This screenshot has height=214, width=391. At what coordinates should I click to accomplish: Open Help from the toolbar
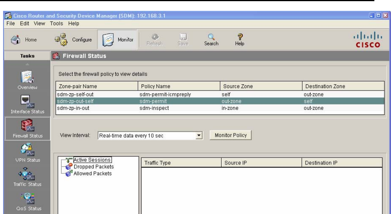point(240,40)
